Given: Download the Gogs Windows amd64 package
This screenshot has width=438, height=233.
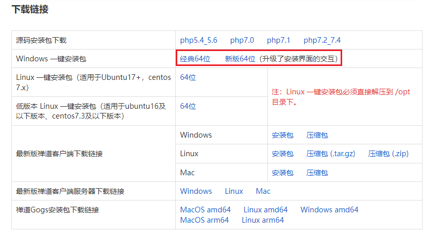Looking at the screenshot, I should pos(329,210).
